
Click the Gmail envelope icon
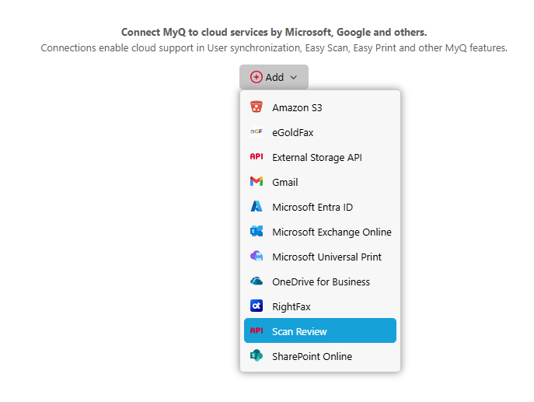tap(256, 181)
